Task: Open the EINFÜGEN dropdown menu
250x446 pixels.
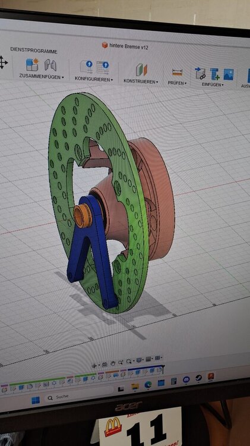Action: [213, 84]
